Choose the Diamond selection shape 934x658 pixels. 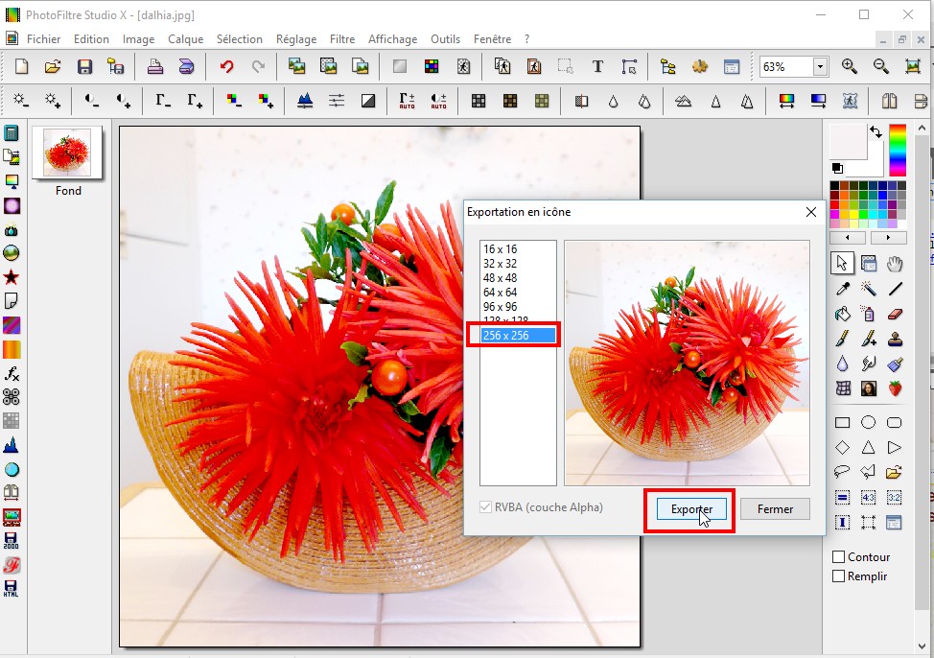point(842,447)
